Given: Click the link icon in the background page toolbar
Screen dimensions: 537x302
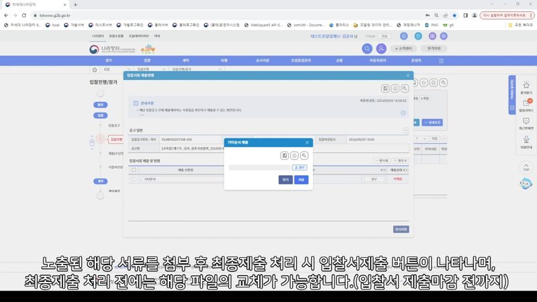Looking at the screenshot, I should (x=444, y=83).
